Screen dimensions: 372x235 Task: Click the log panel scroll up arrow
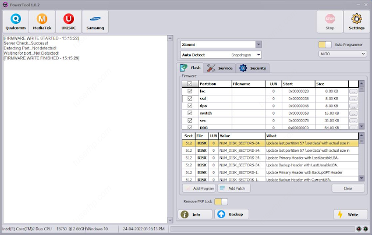[170, 38]
